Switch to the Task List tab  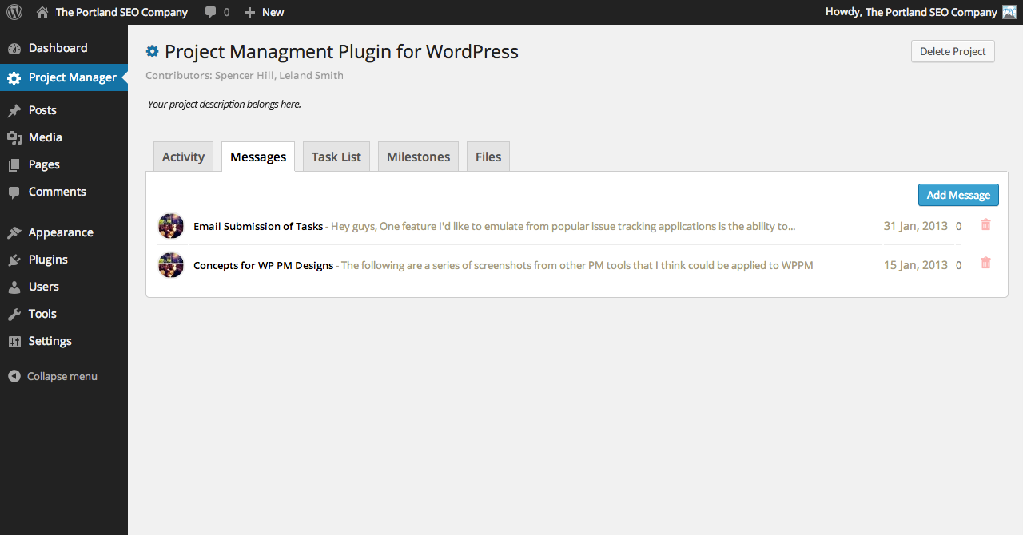(336, 157)
